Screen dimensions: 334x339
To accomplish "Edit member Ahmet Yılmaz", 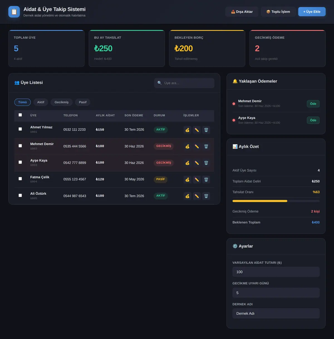I will 197,130.
